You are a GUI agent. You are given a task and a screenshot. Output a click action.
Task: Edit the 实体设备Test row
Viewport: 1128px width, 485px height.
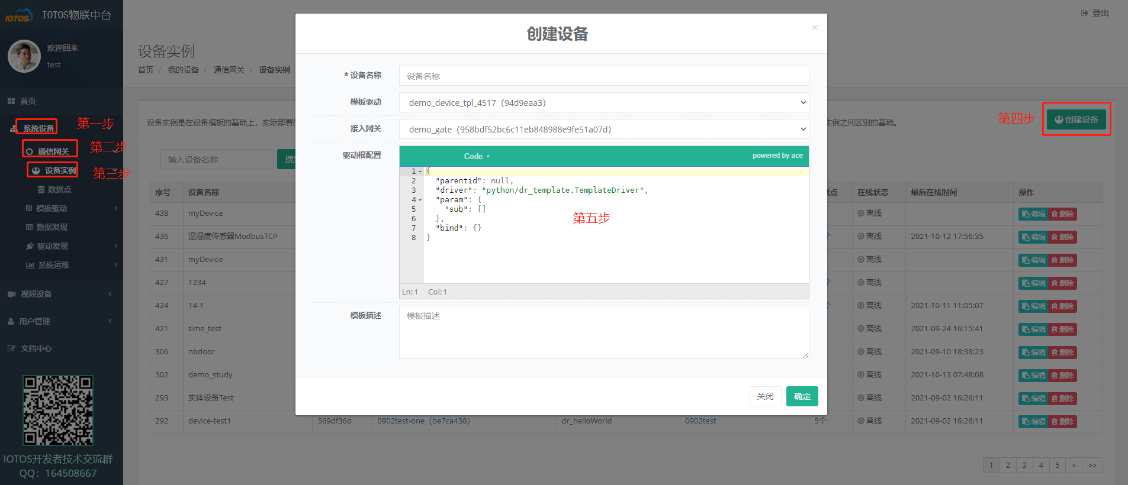[1033, 399]
